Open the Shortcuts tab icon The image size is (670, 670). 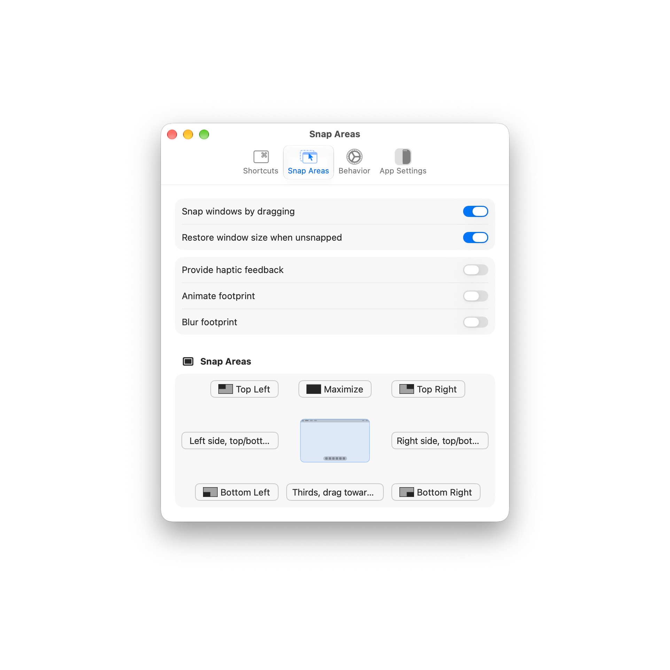[x=261, y=157]
